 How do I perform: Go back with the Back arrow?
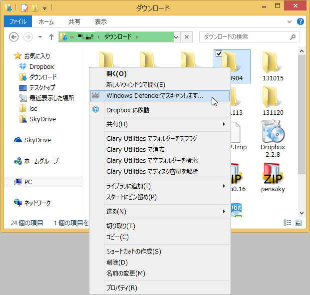[x=14, y=37]
